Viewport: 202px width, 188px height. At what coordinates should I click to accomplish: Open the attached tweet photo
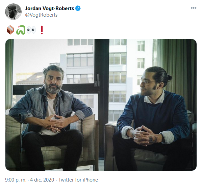point(101,105)
